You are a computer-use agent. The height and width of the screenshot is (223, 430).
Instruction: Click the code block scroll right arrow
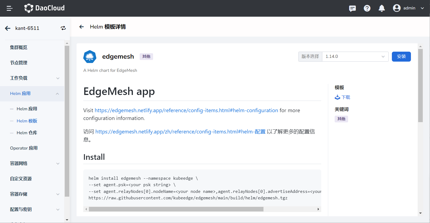point(318,209)
